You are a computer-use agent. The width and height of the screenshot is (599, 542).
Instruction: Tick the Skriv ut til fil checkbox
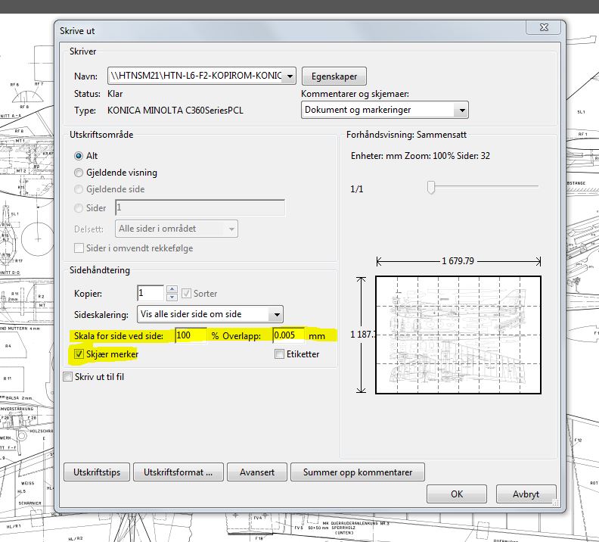[69, 376]
